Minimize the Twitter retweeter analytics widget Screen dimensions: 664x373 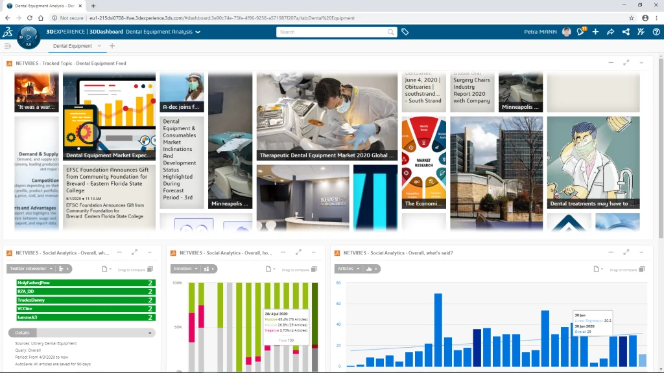click(x=119, y=253)
